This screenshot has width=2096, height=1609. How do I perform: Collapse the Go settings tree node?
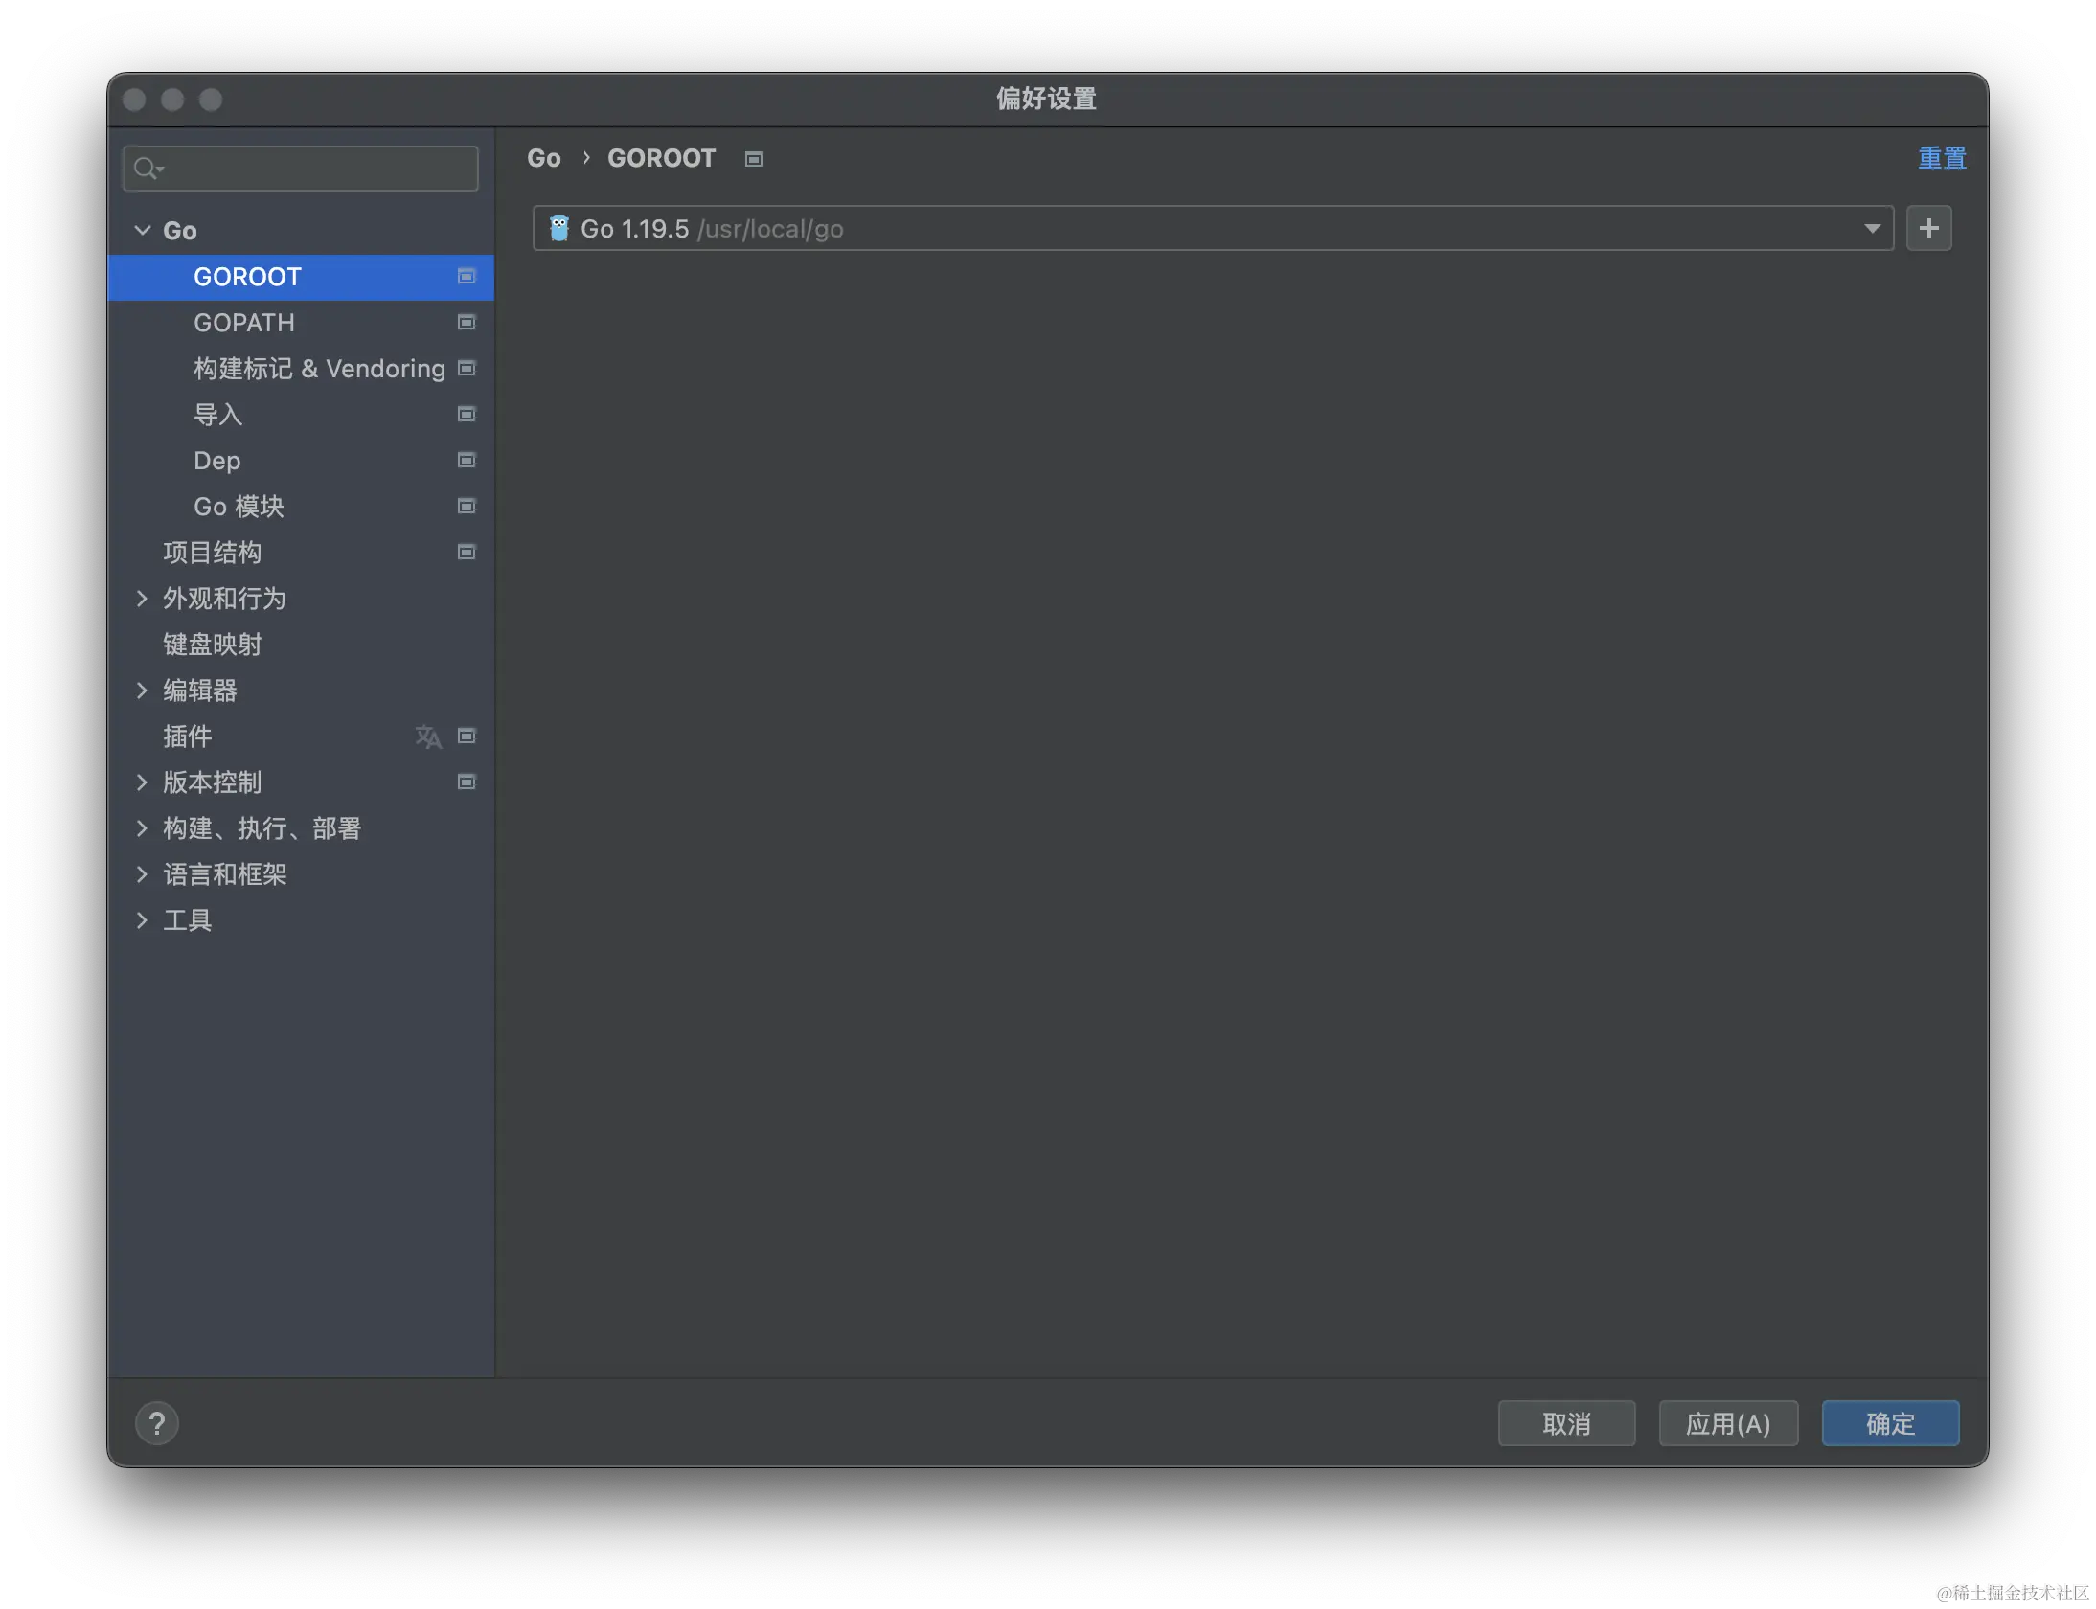143,231
